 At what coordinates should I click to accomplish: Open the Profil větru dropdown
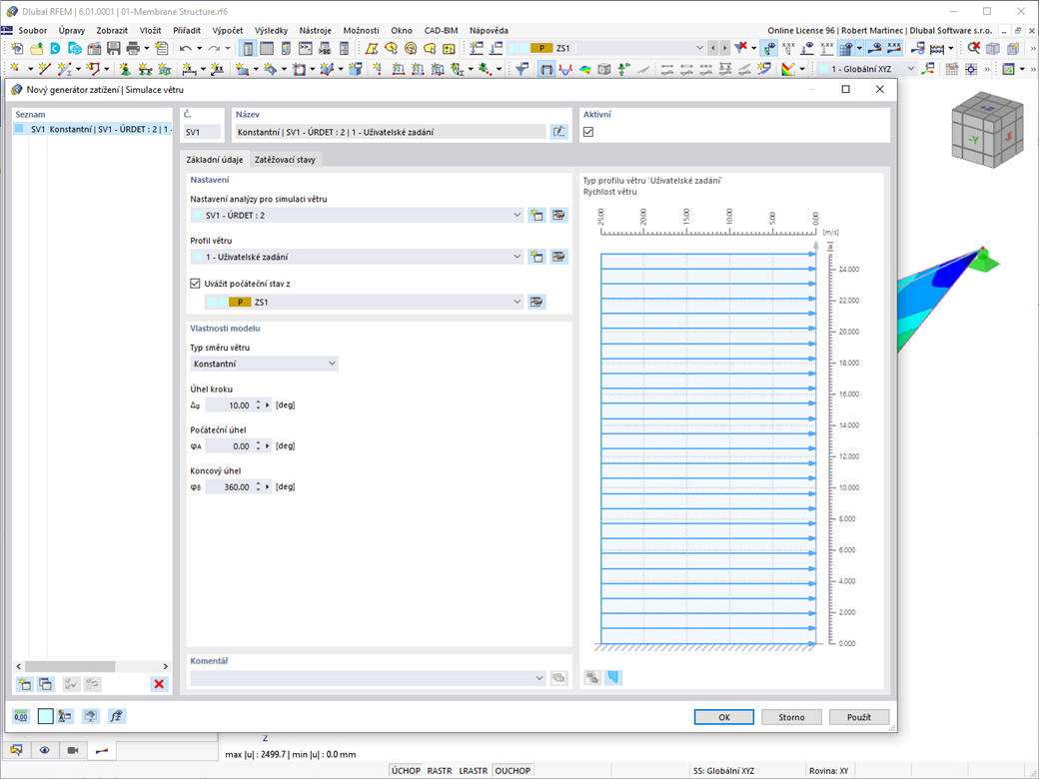pos(517,256)
